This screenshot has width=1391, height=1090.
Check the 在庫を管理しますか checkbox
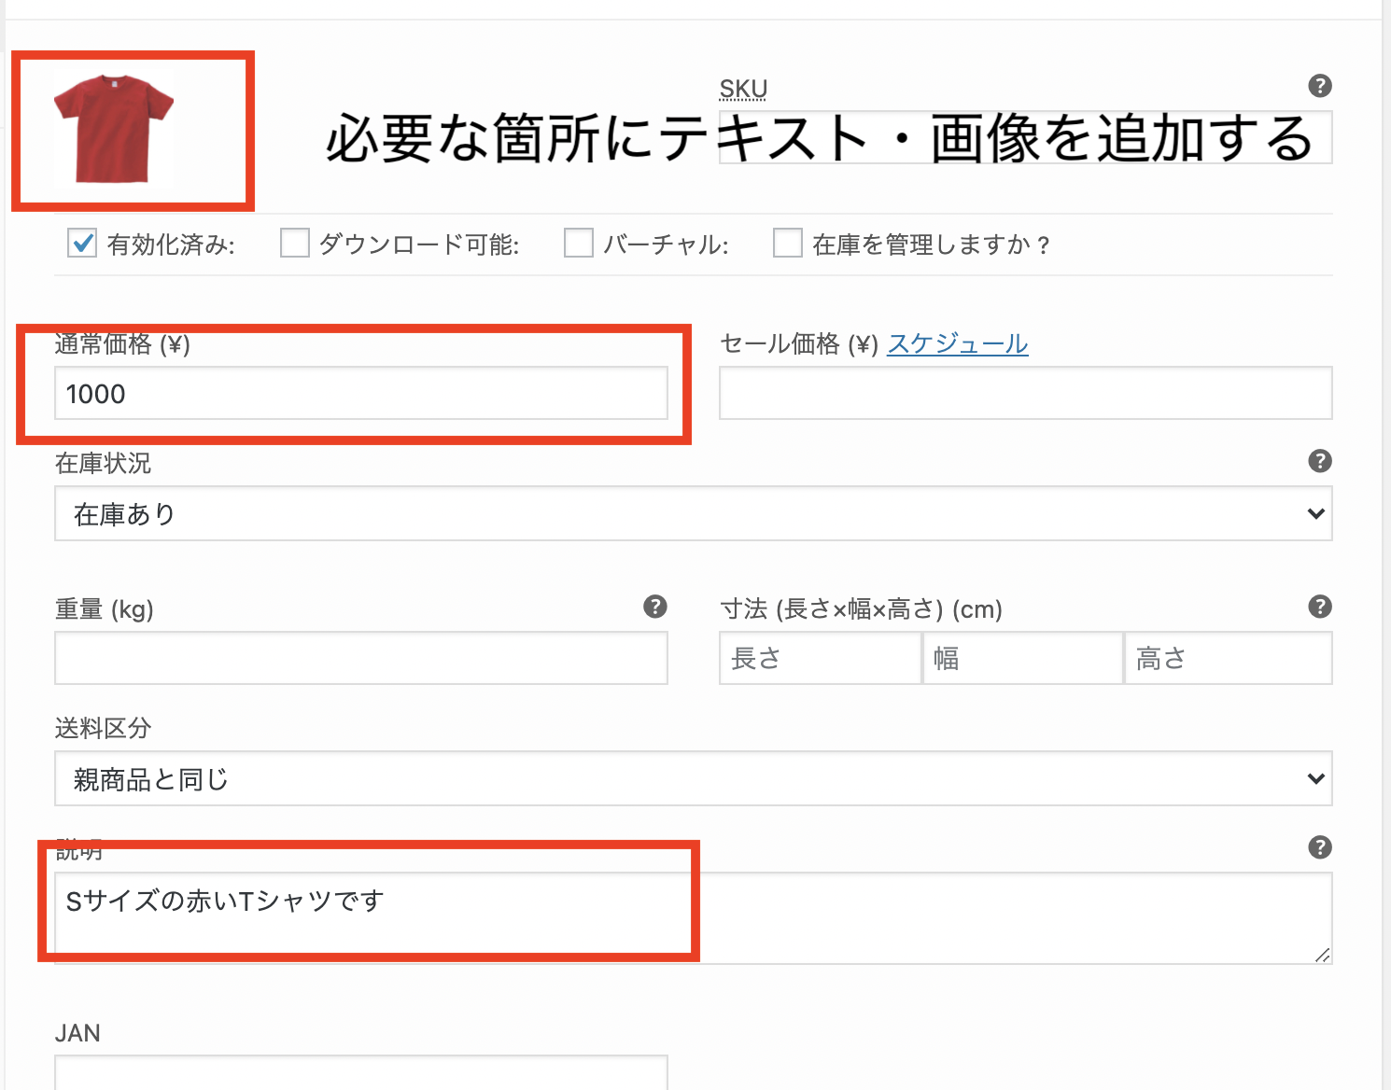(x=788, y=244)
